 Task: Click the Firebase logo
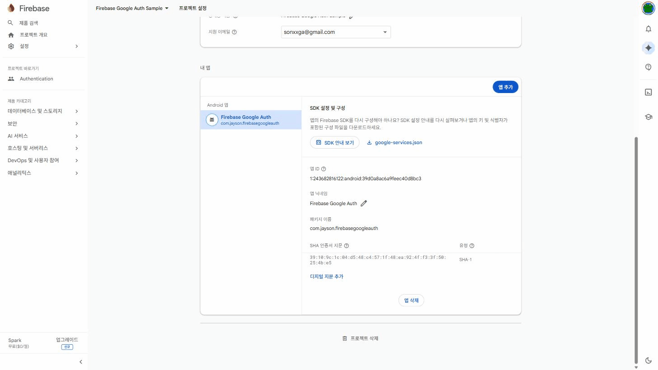[x=28, y=8]
